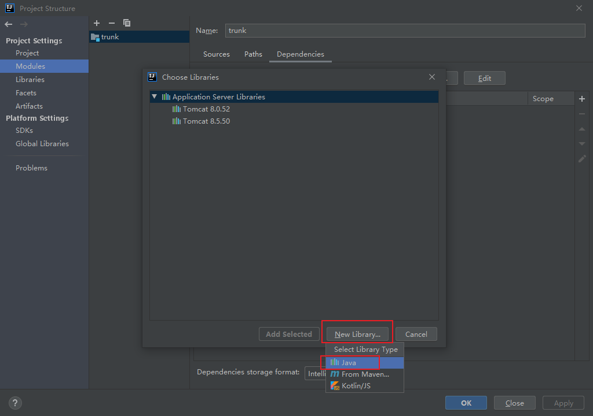Select Tomcat 8.0.52 library row
This screenshot has height=416, width=593.
click(x=294, y=109)
